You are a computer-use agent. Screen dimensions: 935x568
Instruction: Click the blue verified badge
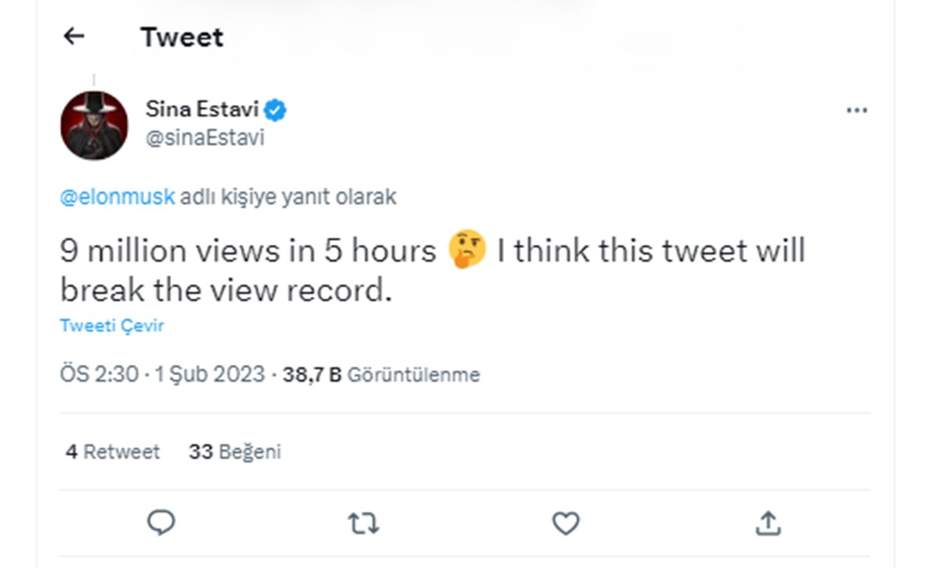(276, 110)
